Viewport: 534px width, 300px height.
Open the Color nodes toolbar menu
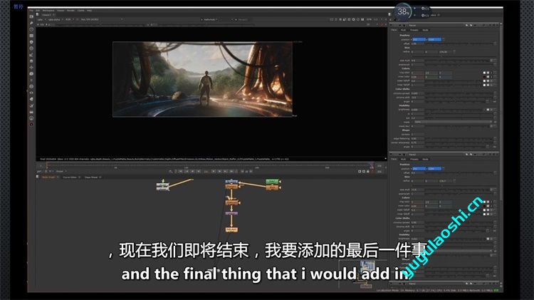click(31, 42)
